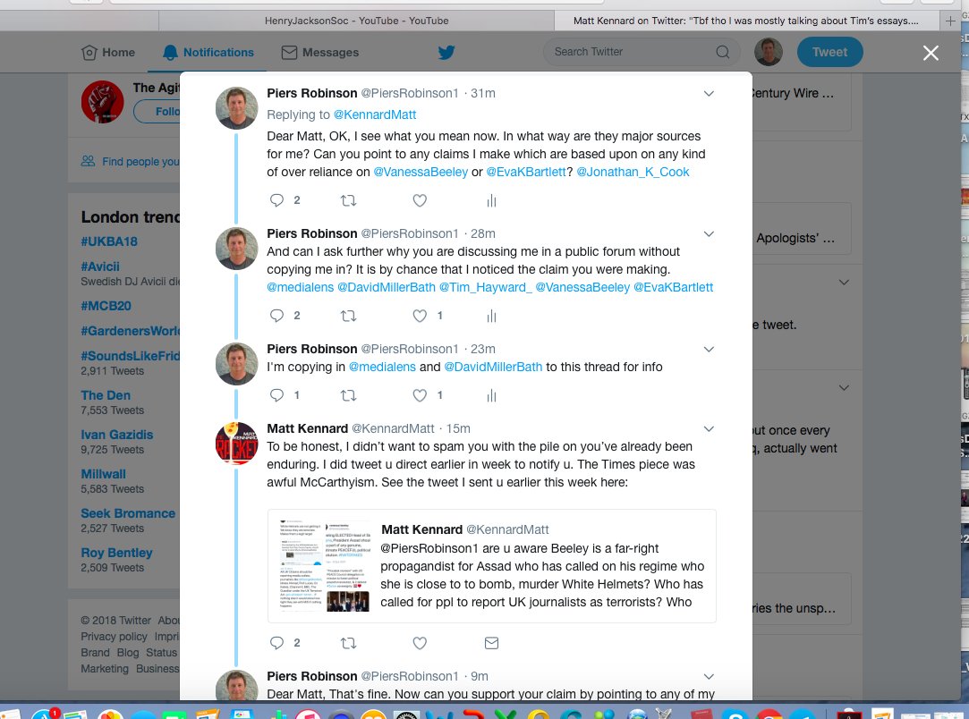Open Piers Robinson's avatar on 31m tweet

click(x=237, y=108)
